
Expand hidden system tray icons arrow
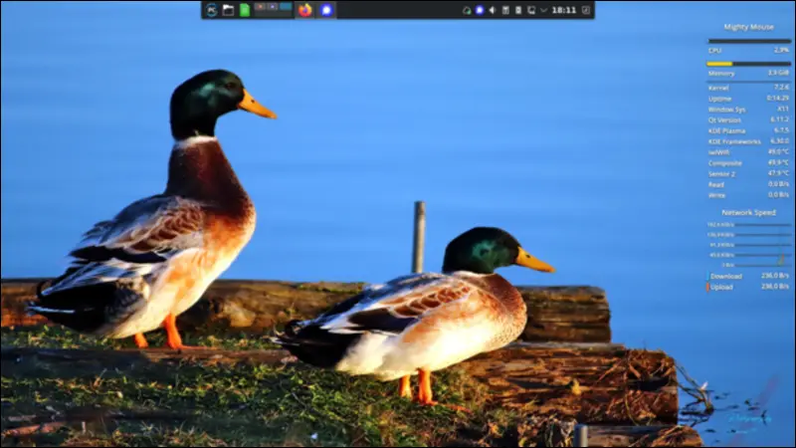tap(543, 10)
